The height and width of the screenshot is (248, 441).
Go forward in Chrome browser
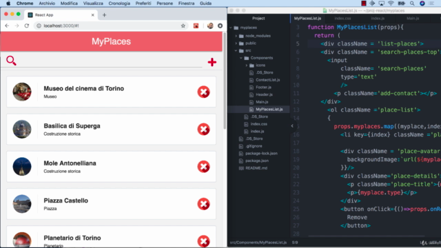pyautogui.click(x=17, y=25)
